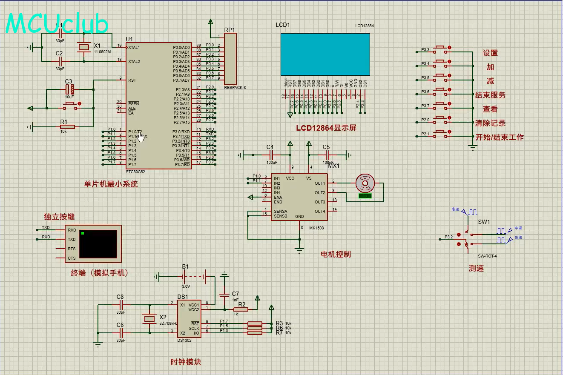Click the 开始/结束工作 label text

(x=500, y=137)
